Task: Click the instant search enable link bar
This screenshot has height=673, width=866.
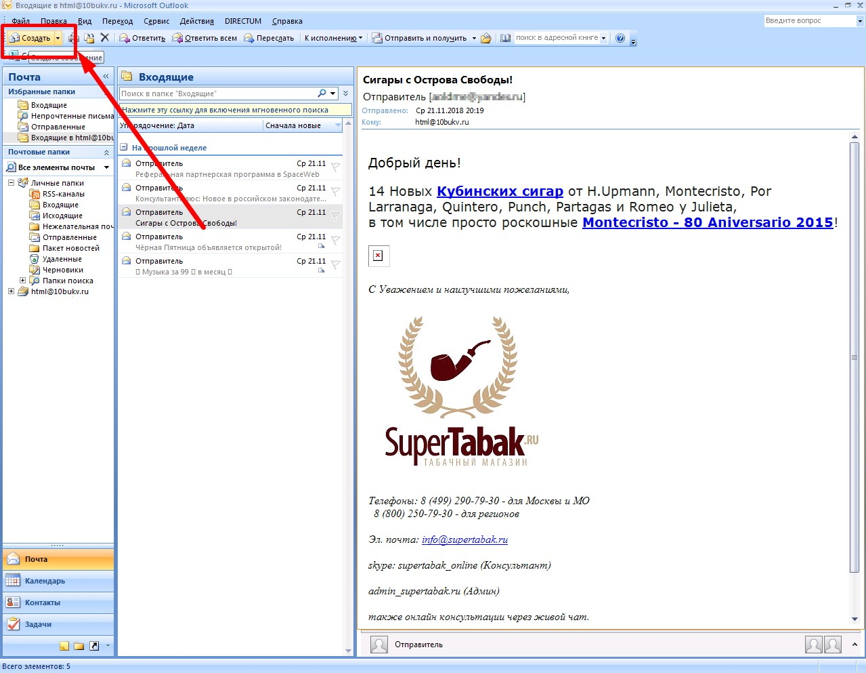Action: 236,110
